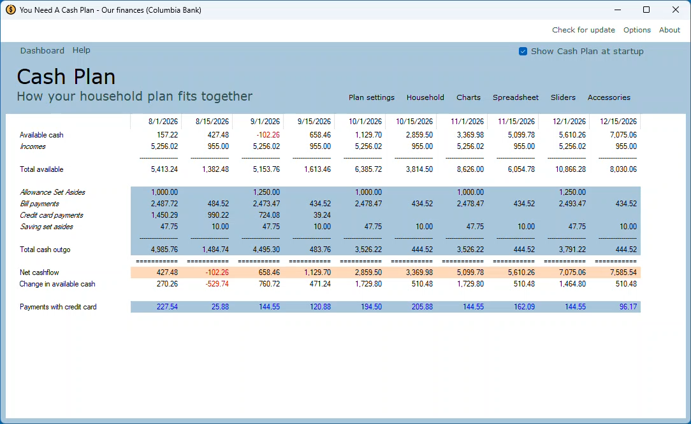This screenshot has width=691, height=424.
Task: Click Check for update link
Action: pyautogui.click(x=583, y=30)
